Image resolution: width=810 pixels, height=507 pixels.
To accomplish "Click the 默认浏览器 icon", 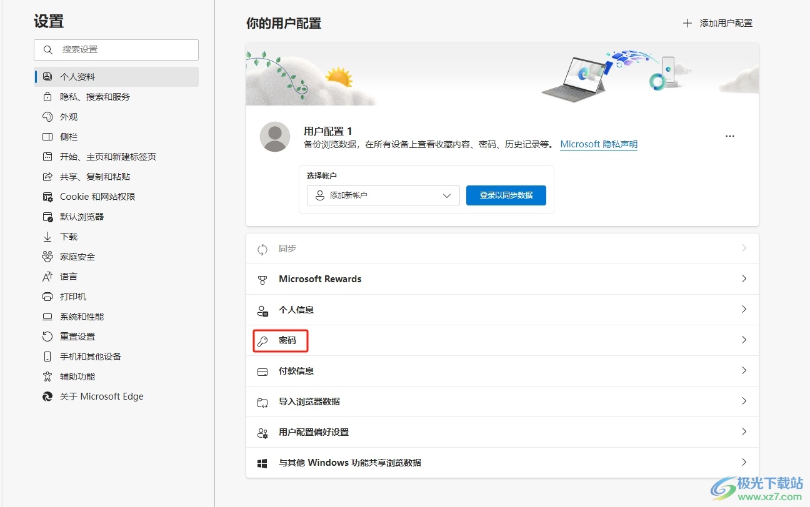I will click(47, 217).
